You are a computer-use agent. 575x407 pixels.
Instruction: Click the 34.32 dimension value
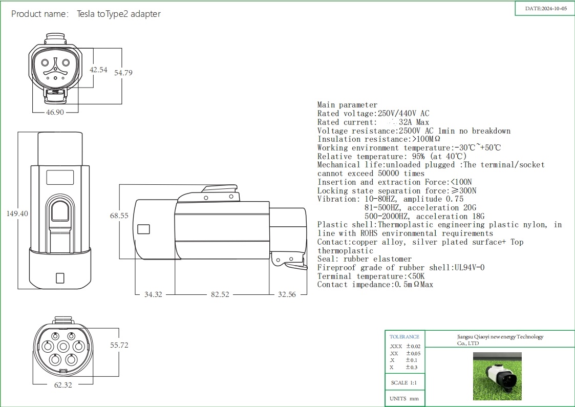(153, 295)
